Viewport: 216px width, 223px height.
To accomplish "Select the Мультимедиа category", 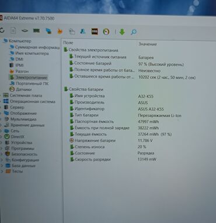I will coord(20,119).
